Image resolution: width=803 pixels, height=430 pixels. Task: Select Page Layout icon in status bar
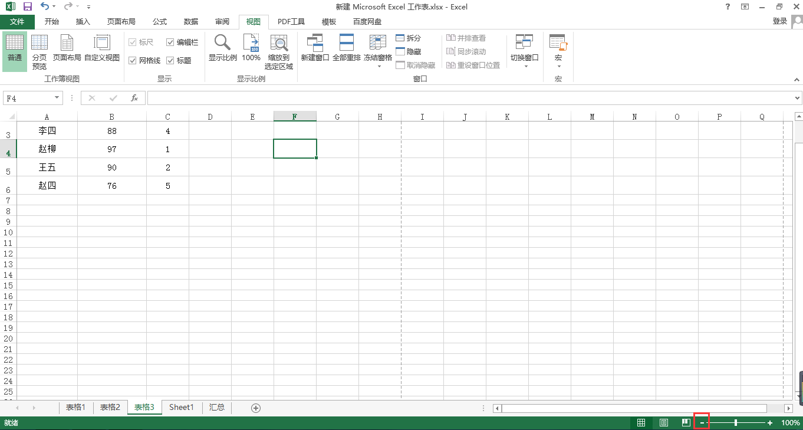point(664,423)
